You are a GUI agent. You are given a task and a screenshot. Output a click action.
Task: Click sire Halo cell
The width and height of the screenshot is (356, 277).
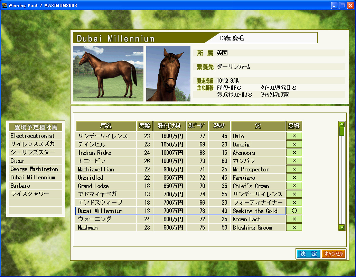click(x=258, y=136)
